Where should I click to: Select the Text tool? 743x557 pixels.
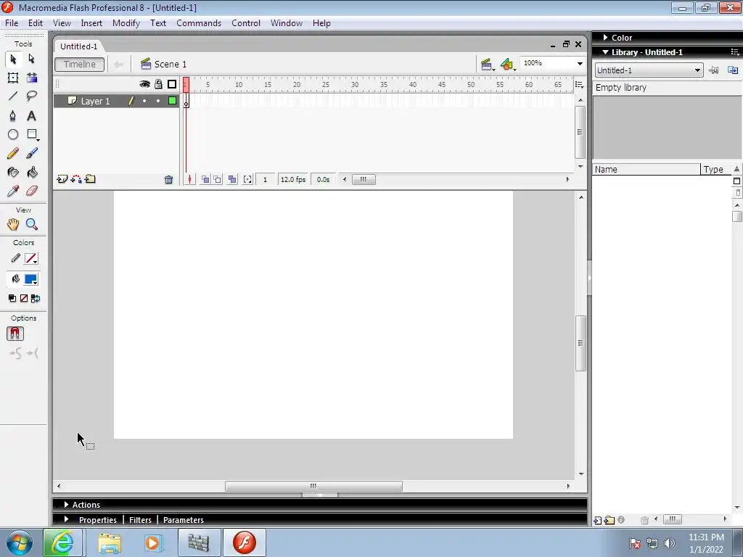(x=32, y=115)
